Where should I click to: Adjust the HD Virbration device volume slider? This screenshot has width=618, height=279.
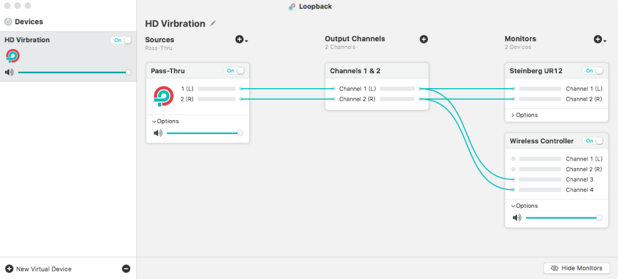click(x=73, y=72)
